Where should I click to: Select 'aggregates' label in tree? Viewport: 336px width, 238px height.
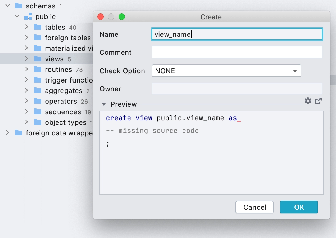(x=64, y=91)
